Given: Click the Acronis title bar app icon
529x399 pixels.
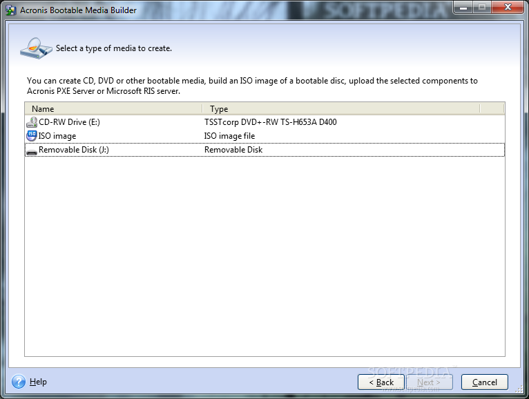Looking at the screenshot, I should [11, 10].
